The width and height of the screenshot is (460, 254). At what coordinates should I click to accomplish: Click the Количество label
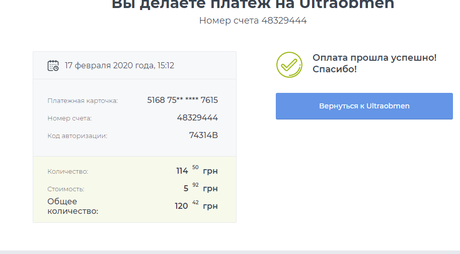click(68, 172)
